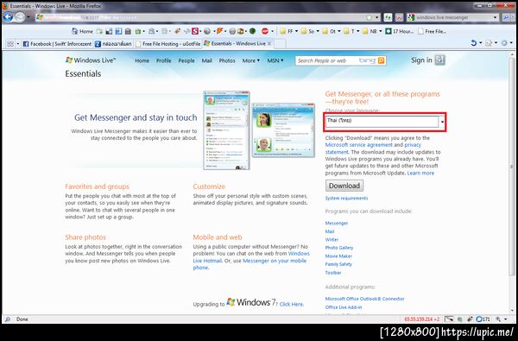
Task: Click the grey globe toolbar icon
Action: pyautogui.click(x=207, y=31)
